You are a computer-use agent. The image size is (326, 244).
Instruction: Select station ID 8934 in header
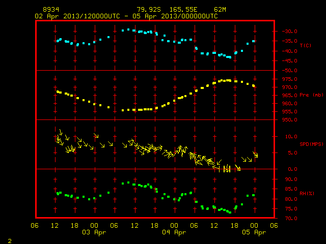pyautogui.click(x=51, y=10)
